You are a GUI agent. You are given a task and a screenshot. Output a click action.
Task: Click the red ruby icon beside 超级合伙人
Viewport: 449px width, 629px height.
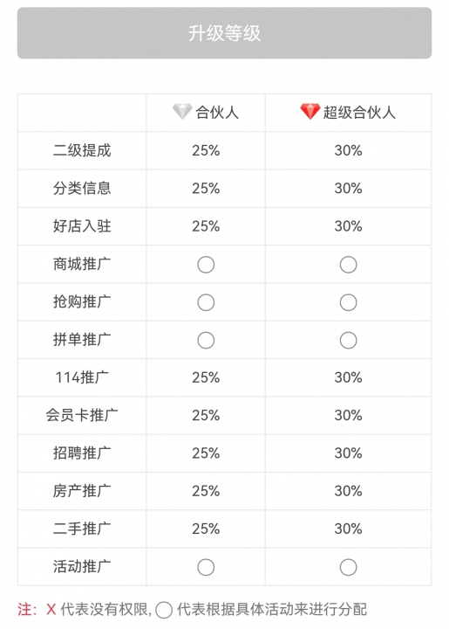tap(310, 112)
